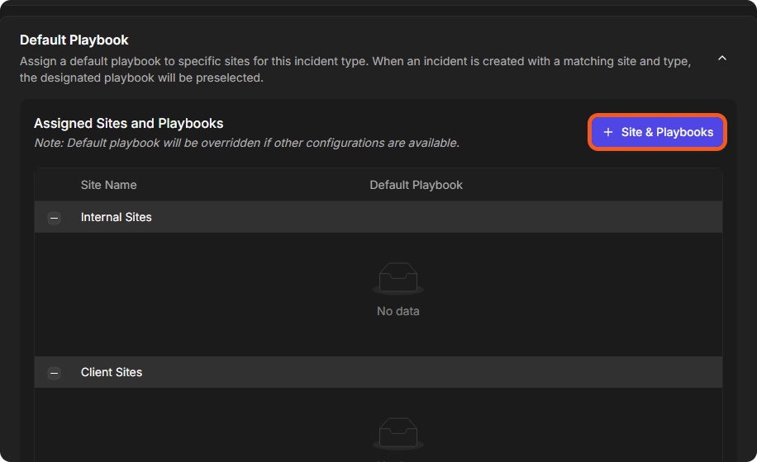757x462 pixels.
Task: Click the note about default playbook override
Action: 247,143
